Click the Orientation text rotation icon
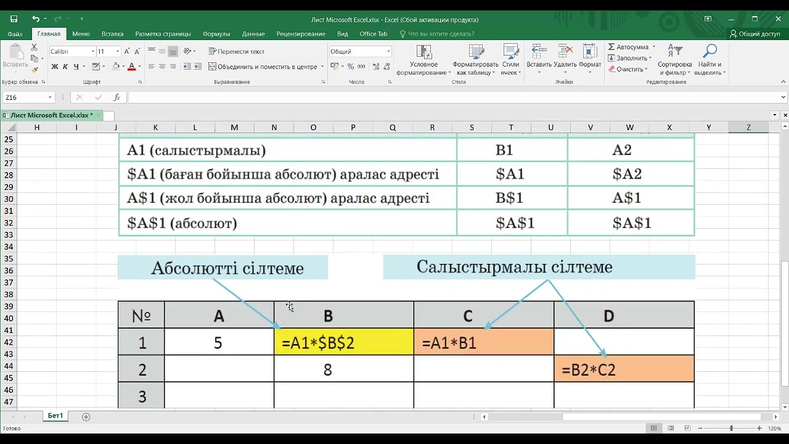789x444 pixels. tap(188, 52)
